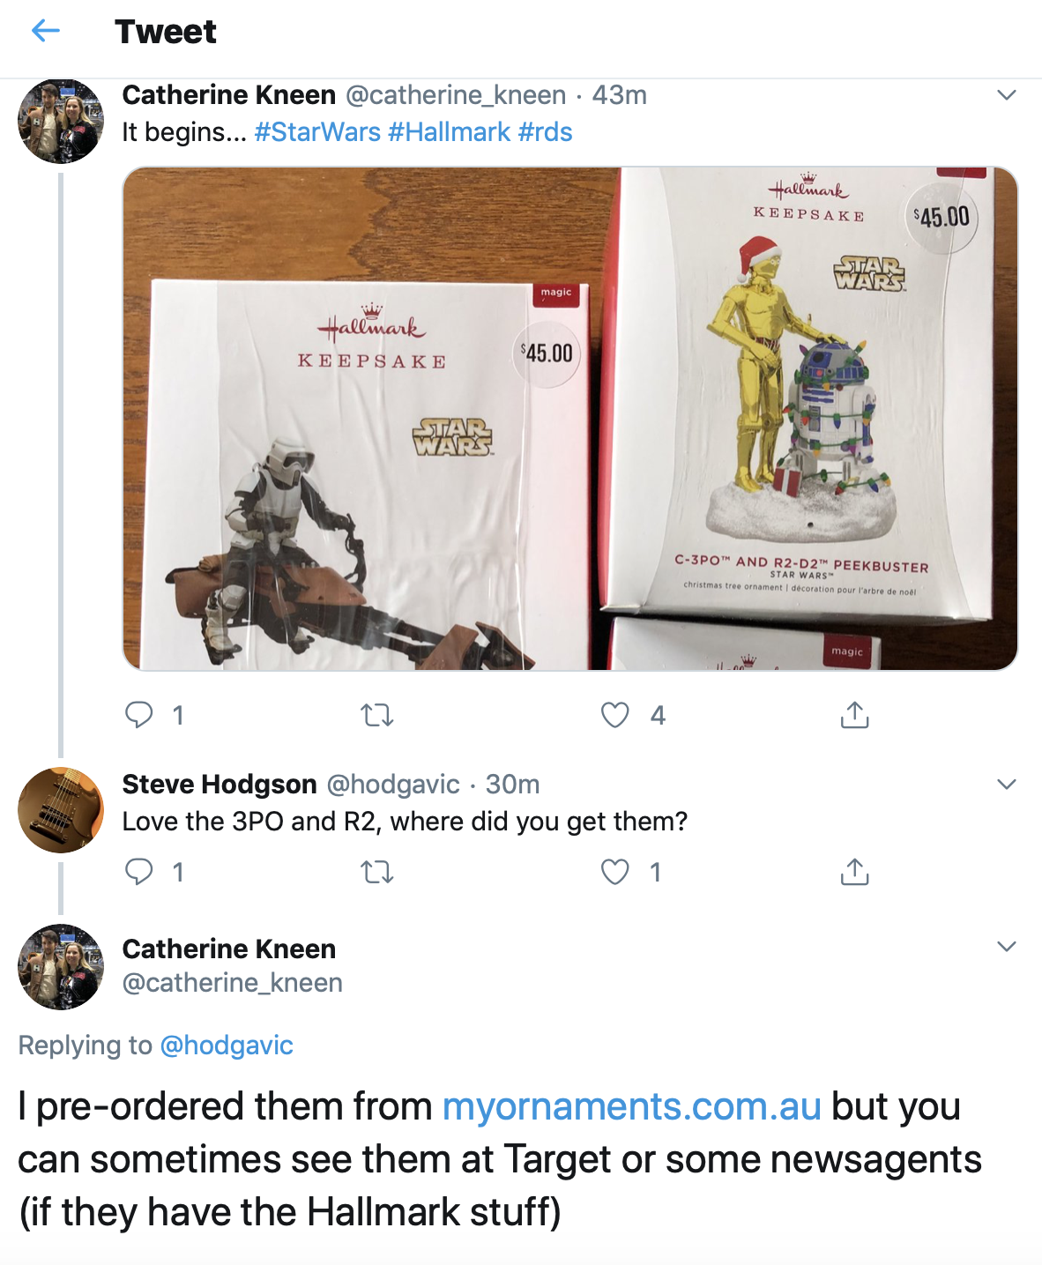Screen dimensions: 1042x1265
Task: Visit the myornaments.com.au link
Action: click(631, 1106)
